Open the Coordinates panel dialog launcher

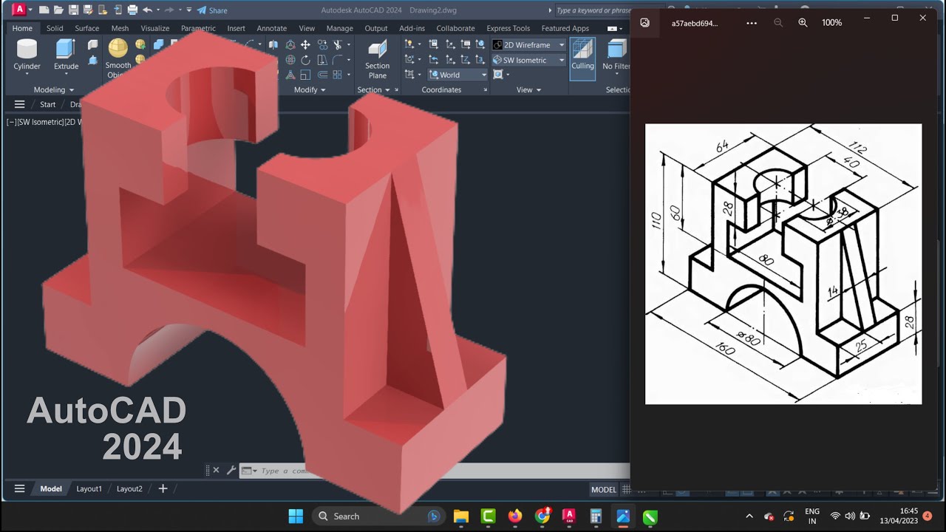(x=485, y=90)
